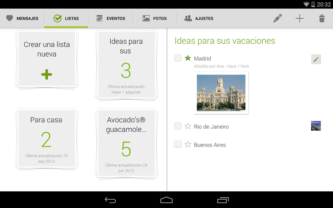Star the Rio de Janeiro item
Viewport: 333px width, 208px height.
[188, 126]
